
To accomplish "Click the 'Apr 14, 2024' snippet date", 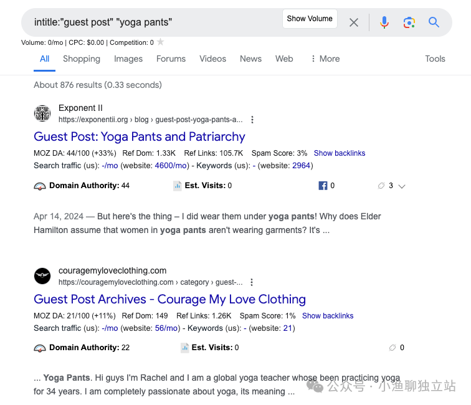I will pyautogui.click(x=59, y=216).
